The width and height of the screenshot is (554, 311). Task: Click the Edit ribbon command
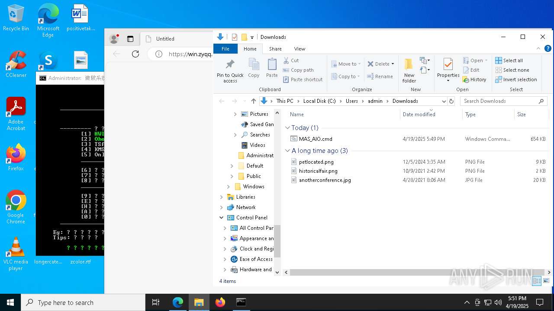point(471,70)
